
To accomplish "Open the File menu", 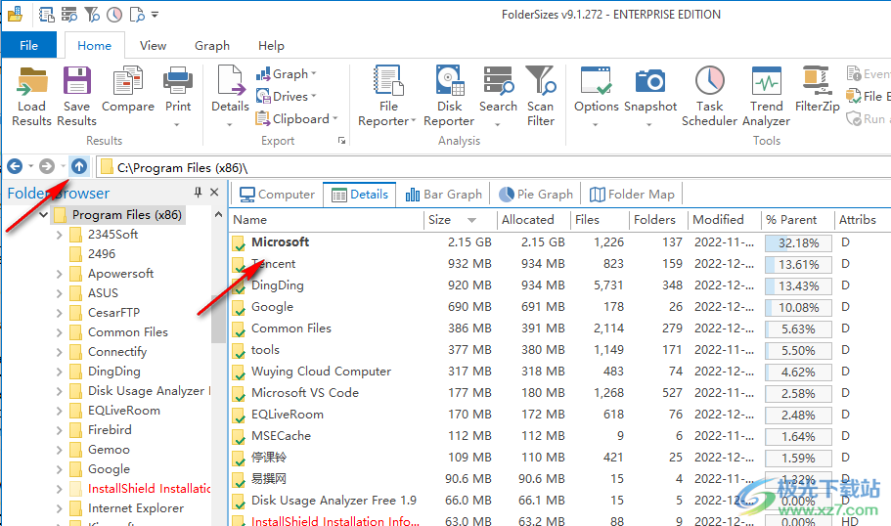I will 29,45.
